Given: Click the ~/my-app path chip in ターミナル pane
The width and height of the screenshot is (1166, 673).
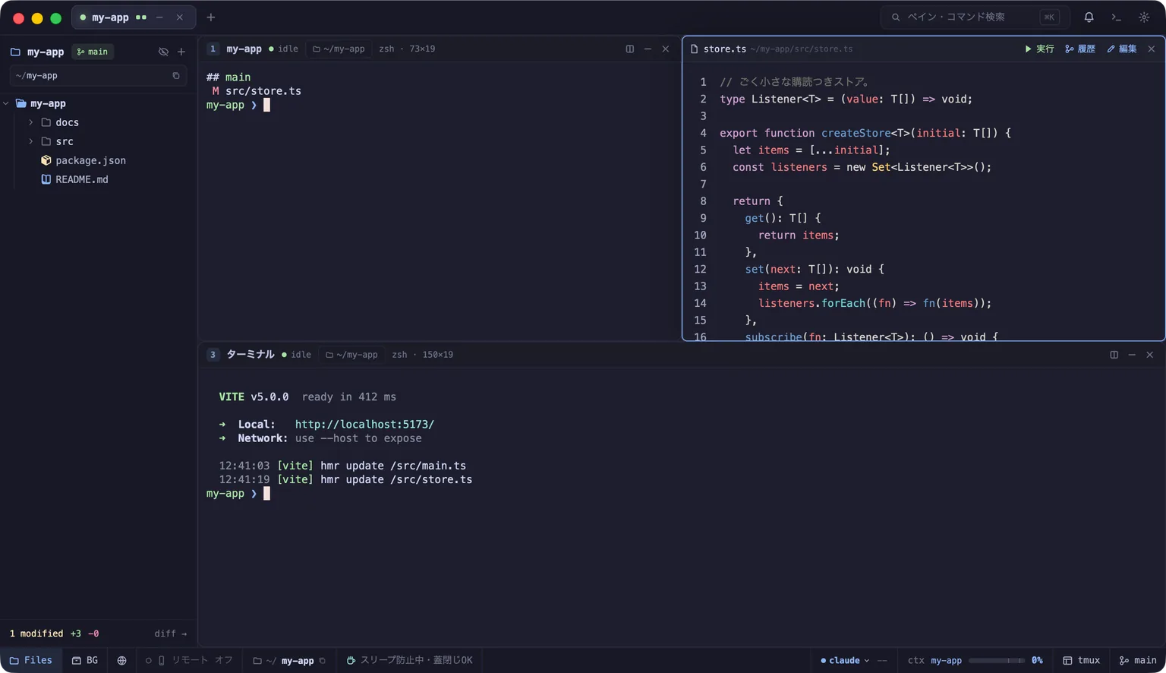Looking at the screenshot, I should (351, 355).
